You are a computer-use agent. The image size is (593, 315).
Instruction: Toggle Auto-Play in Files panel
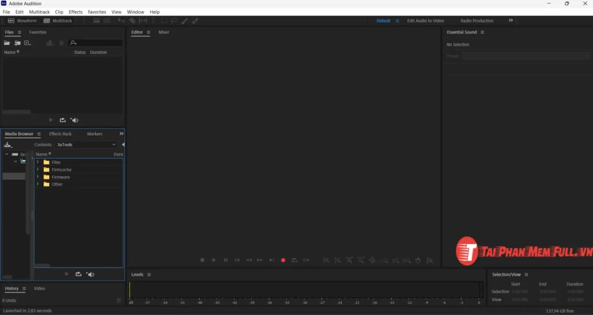[75, 120]
